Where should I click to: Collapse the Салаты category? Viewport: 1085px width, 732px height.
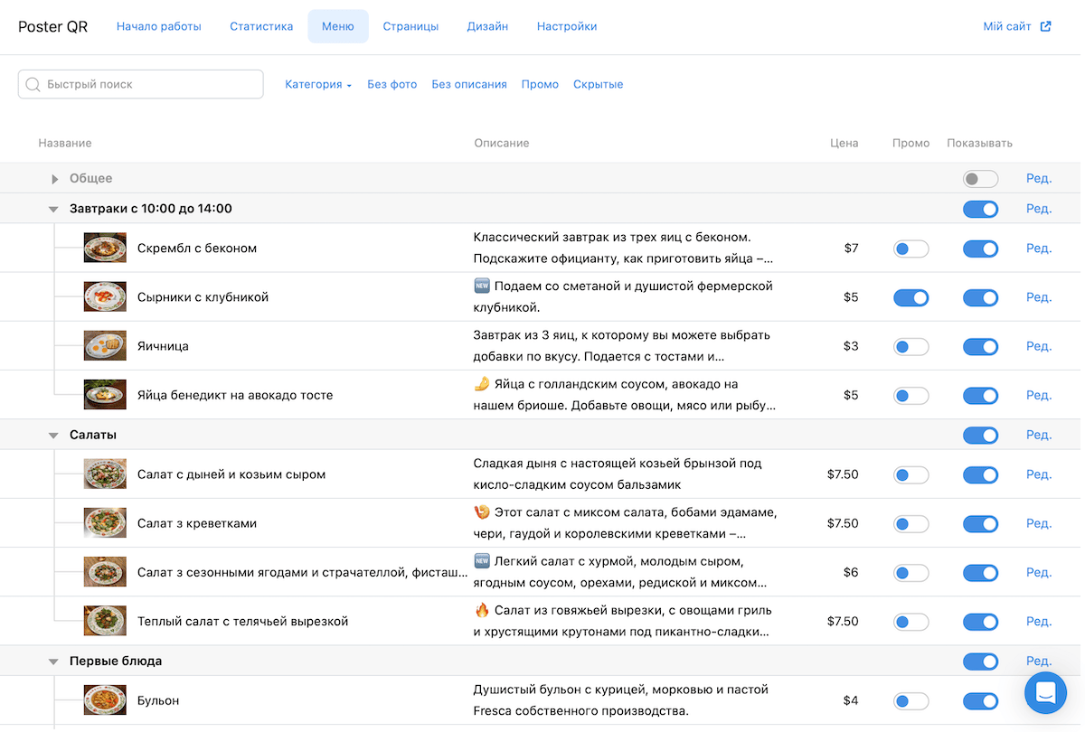(x=53, y=436)
